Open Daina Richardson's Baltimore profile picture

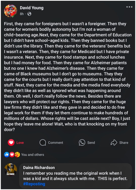[11, 170]
